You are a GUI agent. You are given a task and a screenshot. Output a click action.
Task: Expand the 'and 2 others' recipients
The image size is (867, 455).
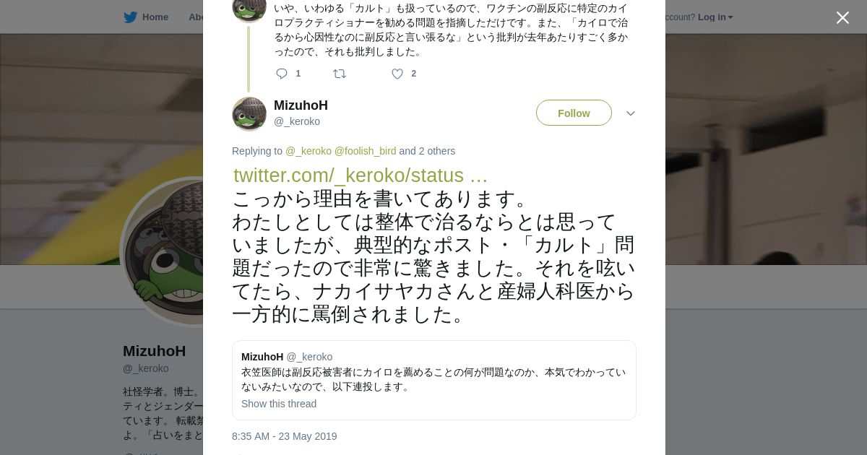click(427, 151)
